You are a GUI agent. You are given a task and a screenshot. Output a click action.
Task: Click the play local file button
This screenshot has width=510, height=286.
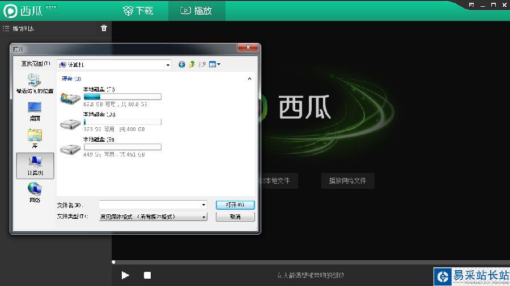point(279,181)
